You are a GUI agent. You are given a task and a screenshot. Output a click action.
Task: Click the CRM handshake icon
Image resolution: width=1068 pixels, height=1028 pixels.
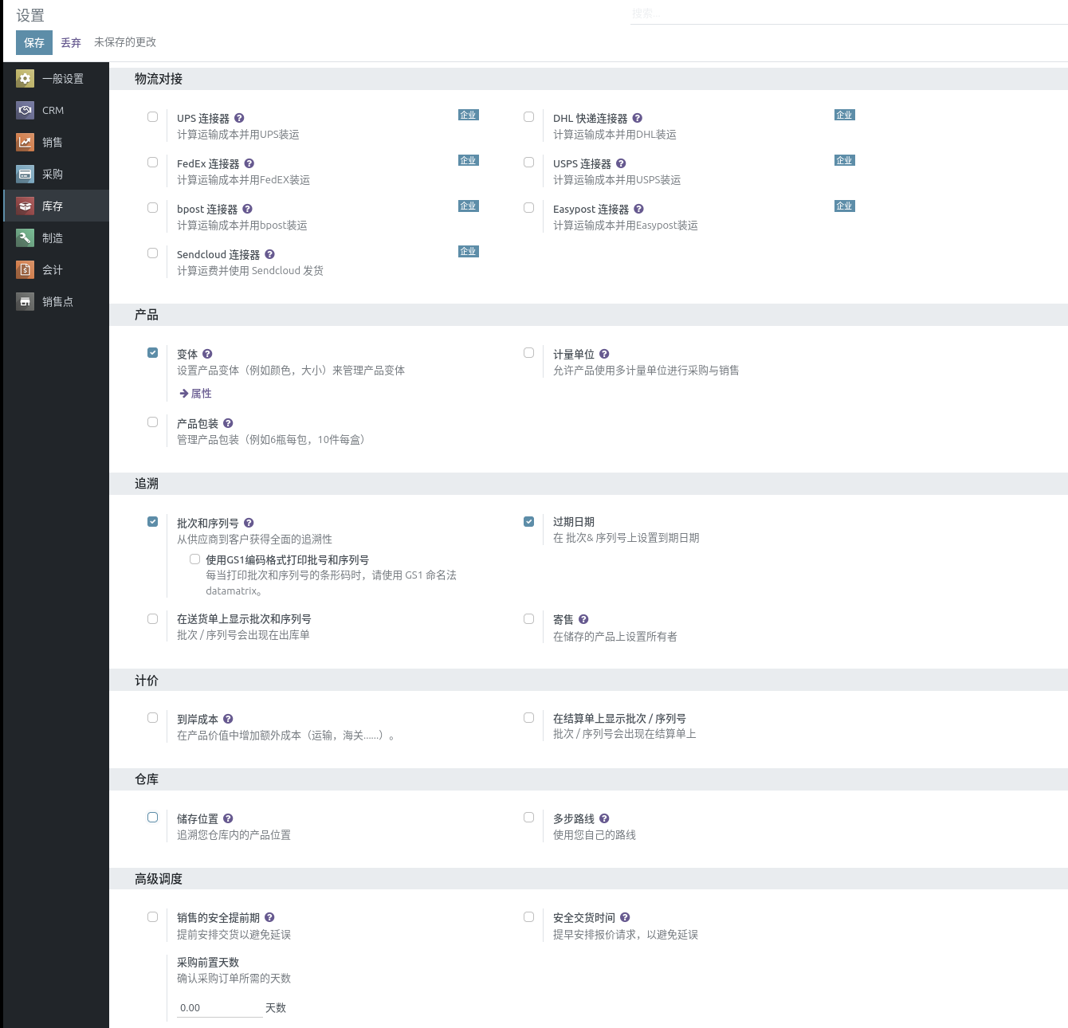coord(26,110)
